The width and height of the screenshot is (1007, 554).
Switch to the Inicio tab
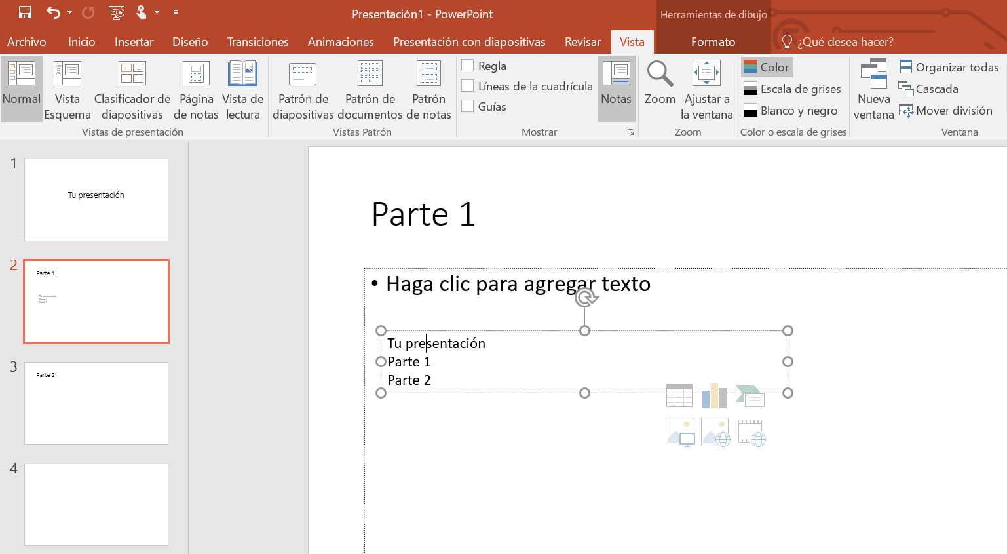(x=82, y=42)
